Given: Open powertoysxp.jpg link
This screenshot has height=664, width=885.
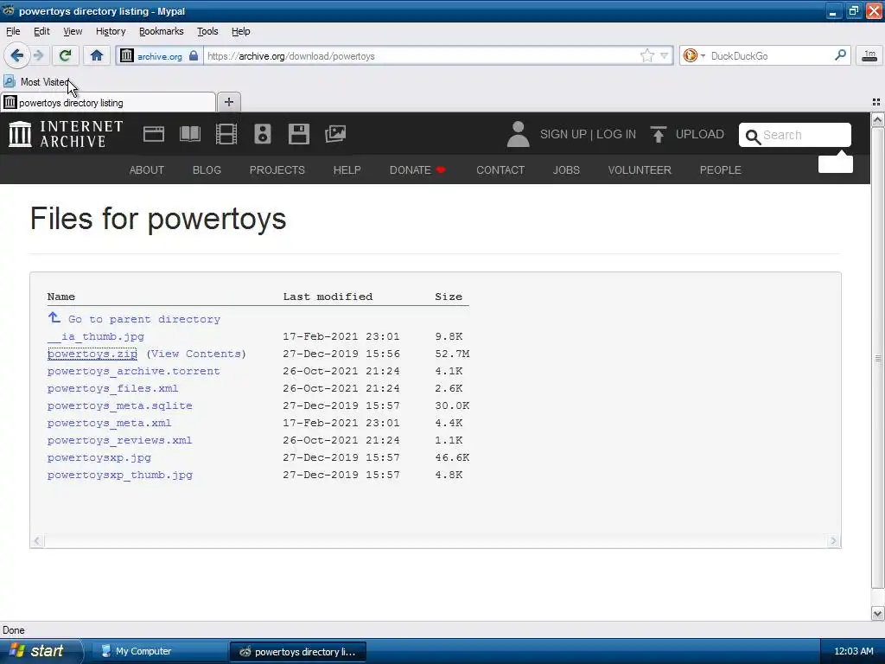Looking at the screenshot, I should [99, 457].
